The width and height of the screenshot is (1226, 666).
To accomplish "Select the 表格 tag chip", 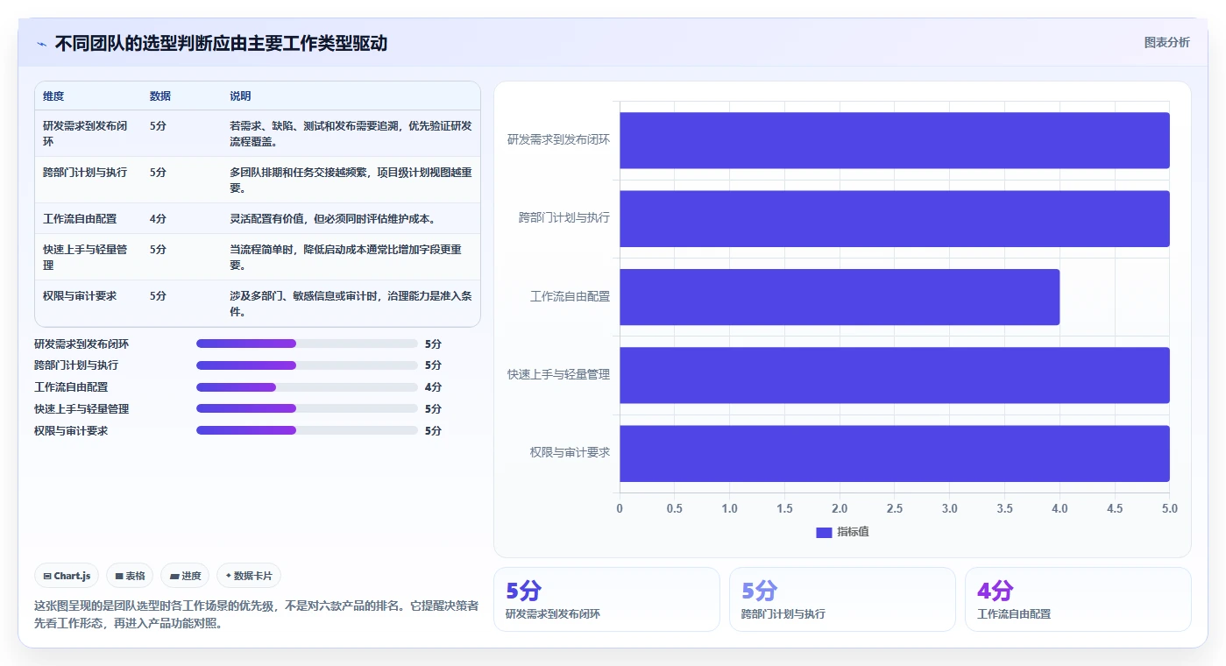I will coord(130,576).
